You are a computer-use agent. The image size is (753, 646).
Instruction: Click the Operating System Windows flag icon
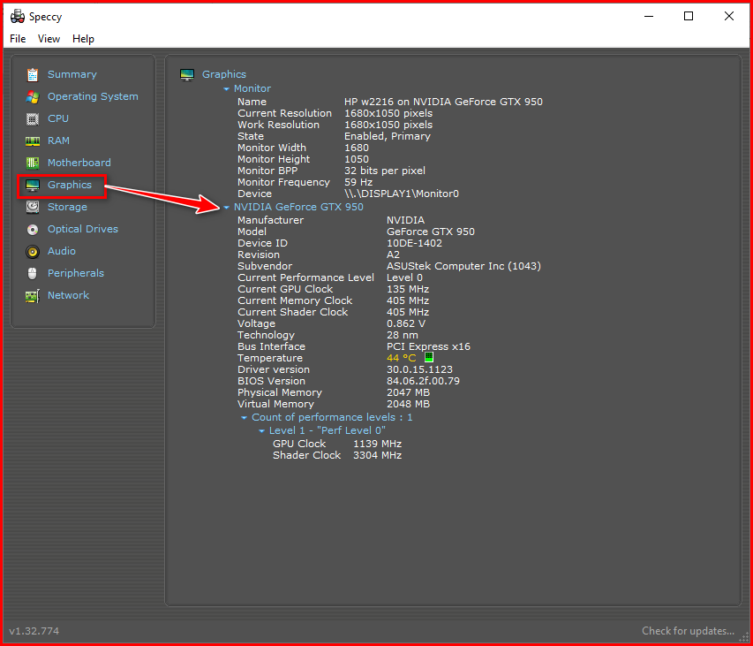point(32,96)
